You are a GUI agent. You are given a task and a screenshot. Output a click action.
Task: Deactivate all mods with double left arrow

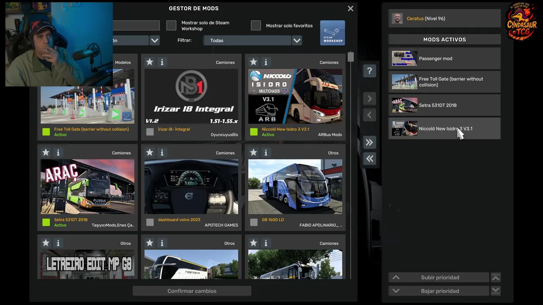click(x=369, y=158)
